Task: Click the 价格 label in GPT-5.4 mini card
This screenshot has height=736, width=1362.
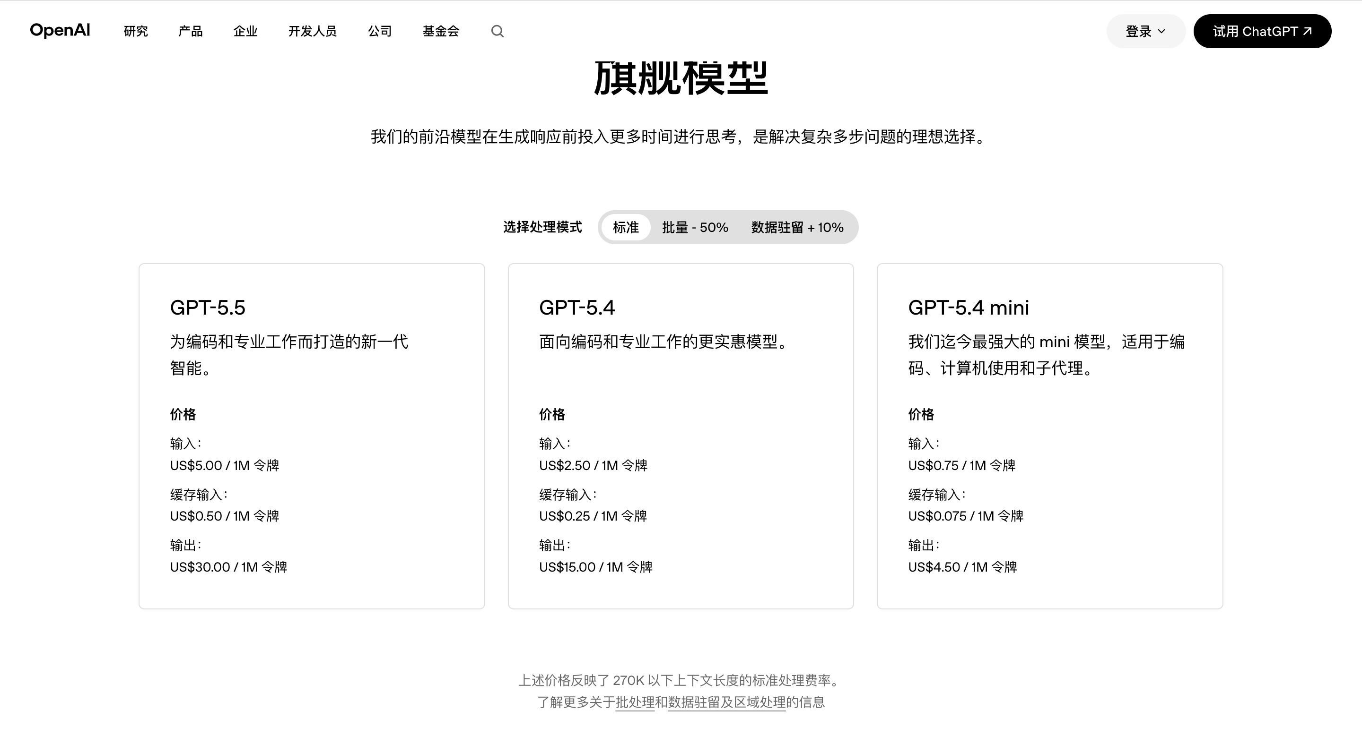Action: click(921, 414)
